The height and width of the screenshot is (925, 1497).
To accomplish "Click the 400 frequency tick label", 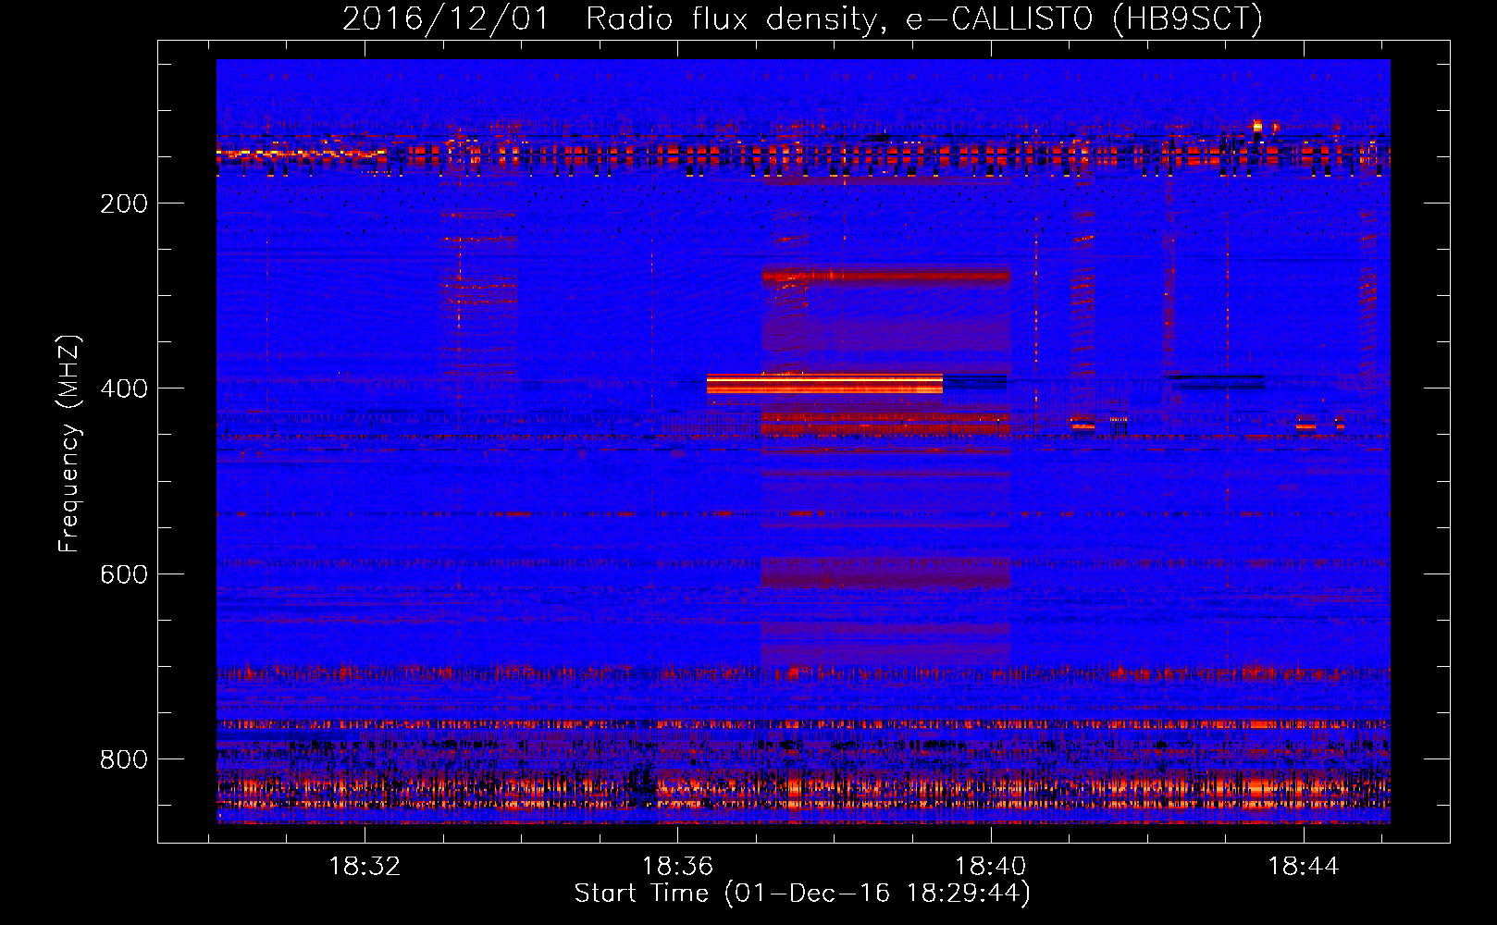I will pyautogui.click(x=124, y=388).
